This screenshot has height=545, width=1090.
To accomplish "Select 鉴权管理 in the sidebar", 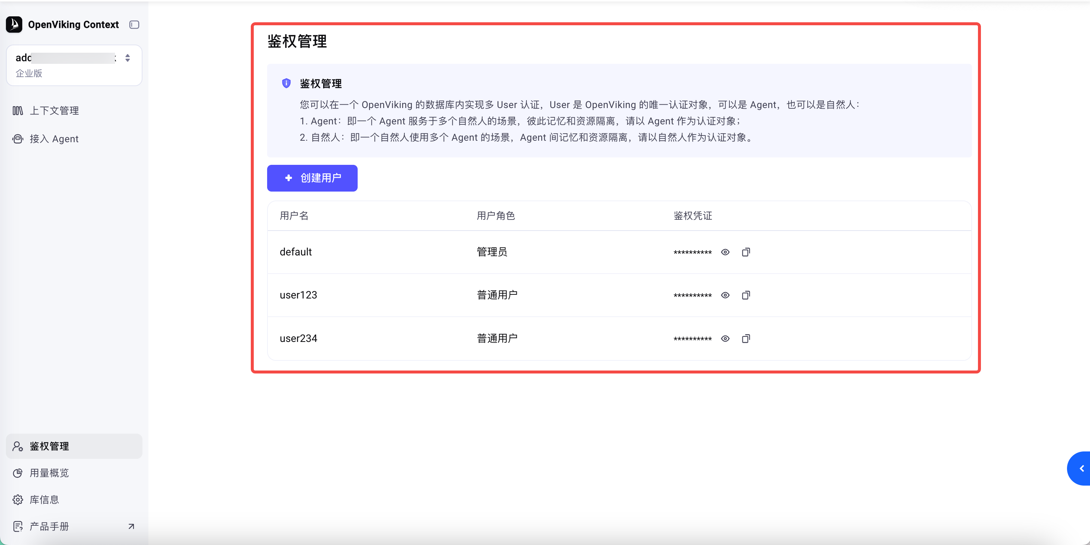I will coord(74,446).
